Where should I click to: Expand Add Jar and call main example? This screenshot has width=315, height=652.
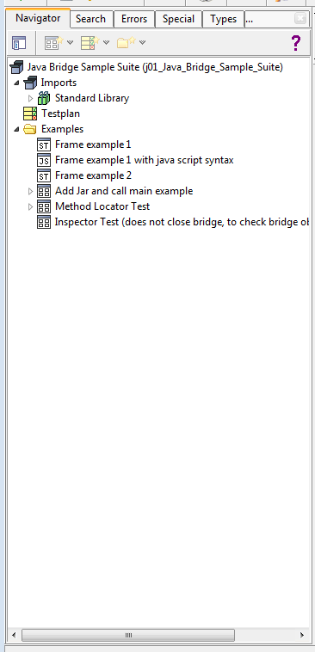(30, 191)
